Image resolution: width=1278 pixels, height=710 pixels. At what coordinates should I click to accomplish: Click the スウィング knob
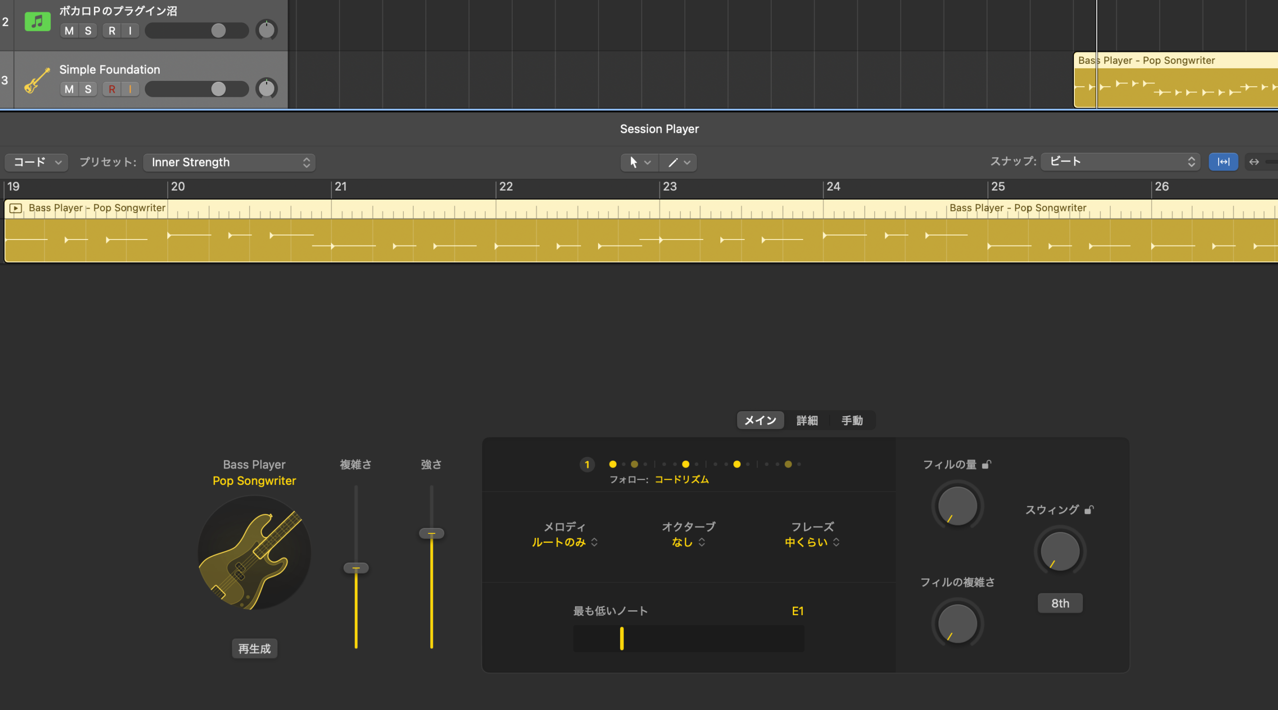1060,551
